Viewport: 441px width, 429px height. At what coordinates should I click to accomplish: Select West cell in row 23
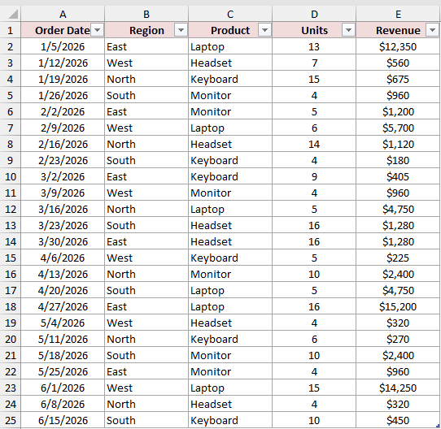tap(146, 388)
